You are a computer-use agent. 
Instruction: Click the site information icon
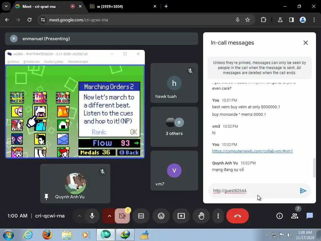tap(43, 20)
